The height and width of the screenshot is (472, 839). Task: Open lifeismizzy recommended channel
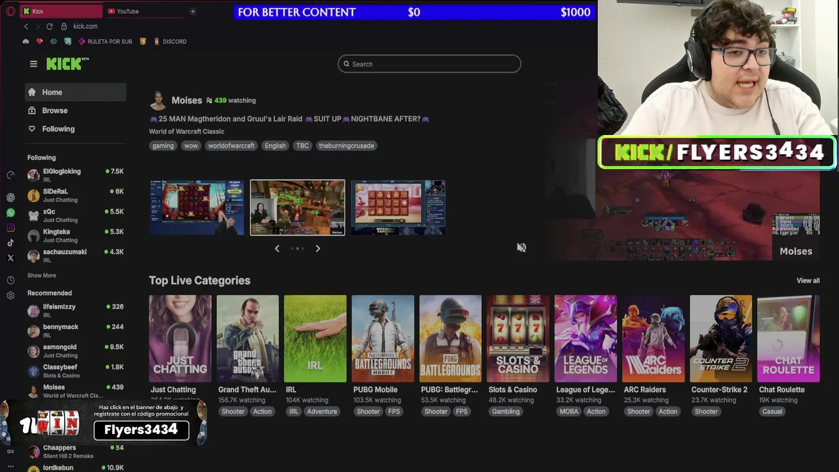click(75, 310)
